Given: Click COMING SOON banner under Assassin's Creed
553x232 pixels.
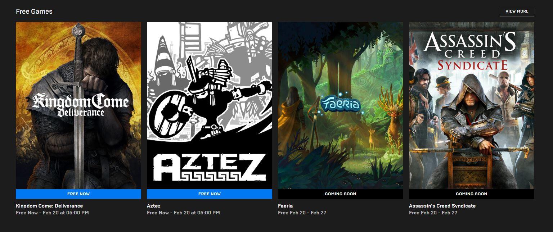Looking at the screenshot, I should click(x=472, y=194).
